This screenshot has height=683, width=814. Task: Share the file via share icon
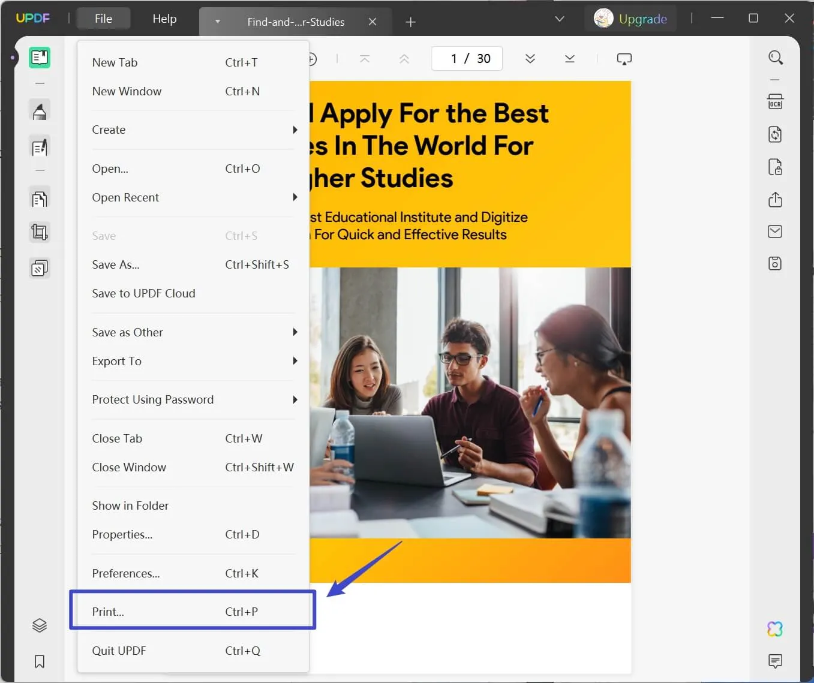775,199
